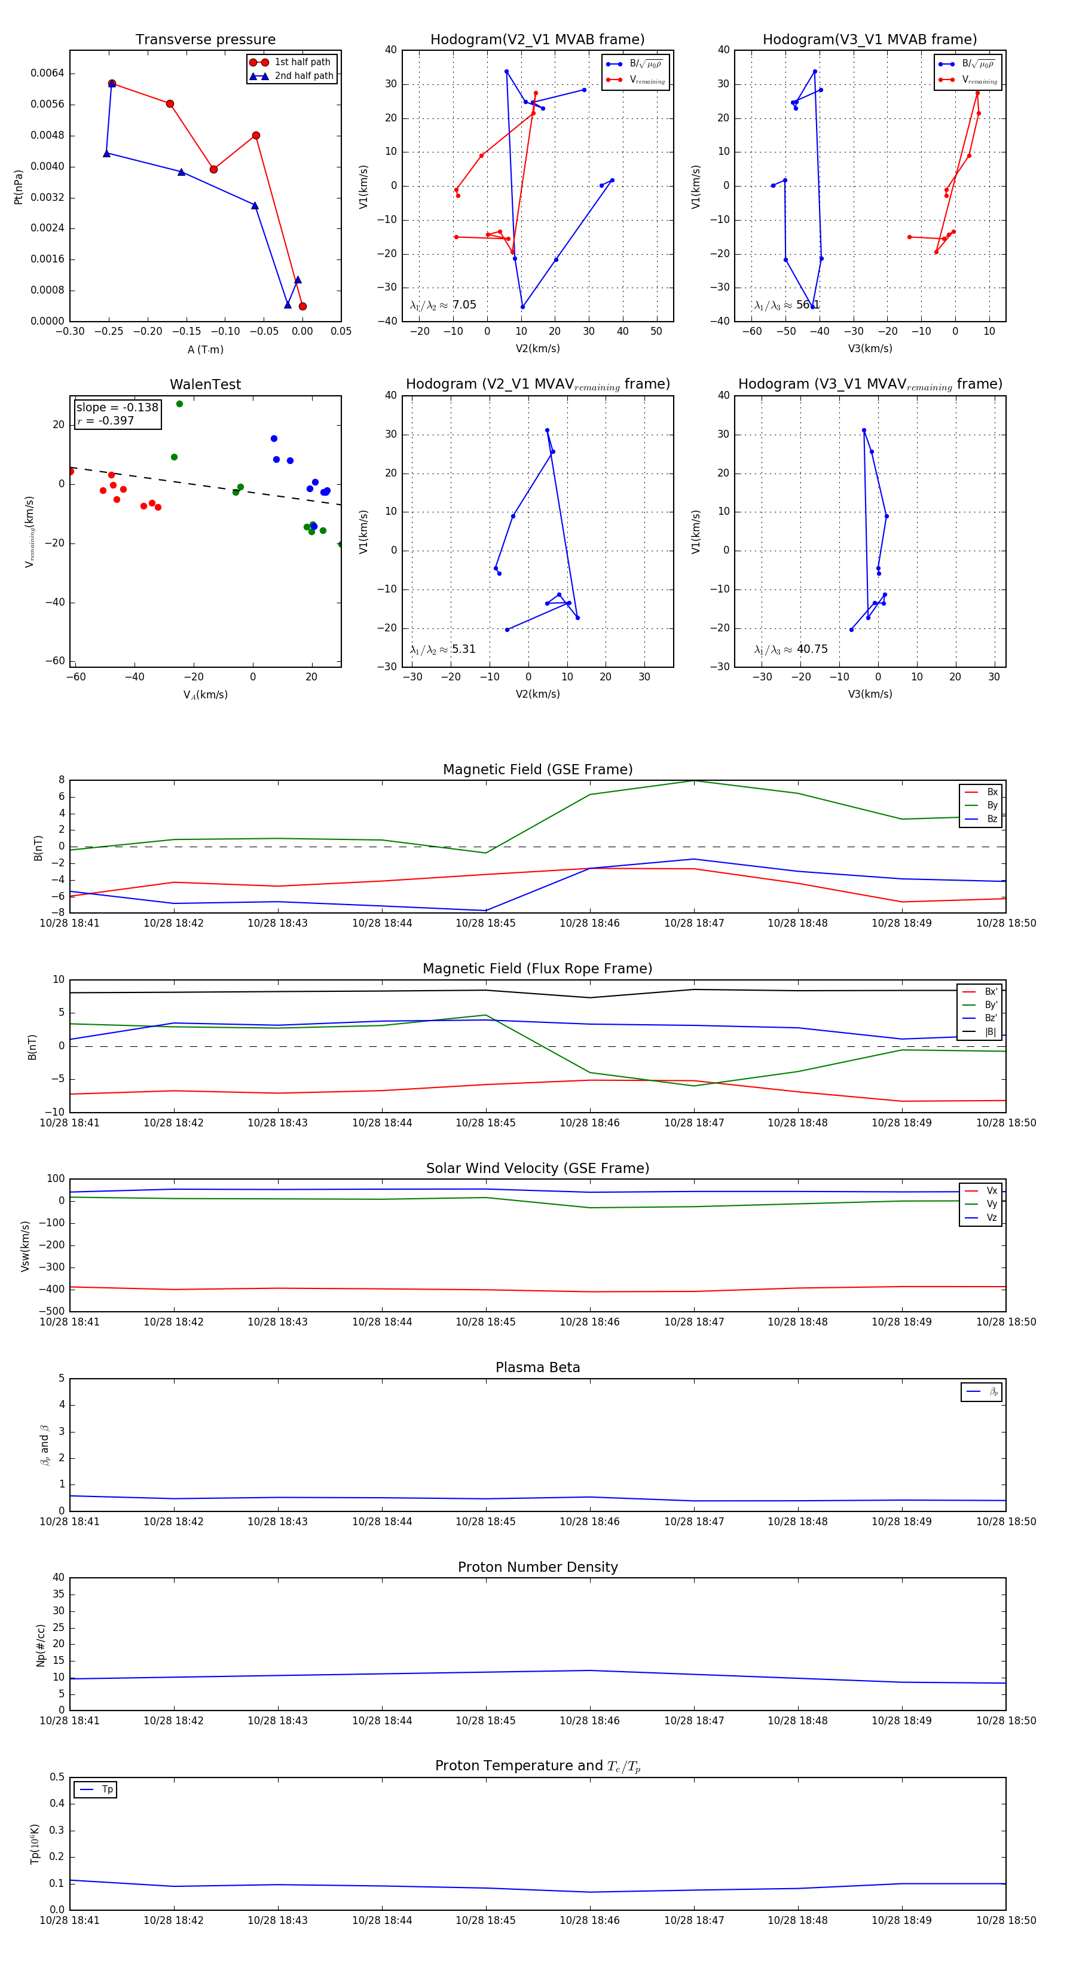This screenshot has width=1076, height=1973.
Task: Click the B(nT) label of GSE Frame panel
Action: (38, 848)
